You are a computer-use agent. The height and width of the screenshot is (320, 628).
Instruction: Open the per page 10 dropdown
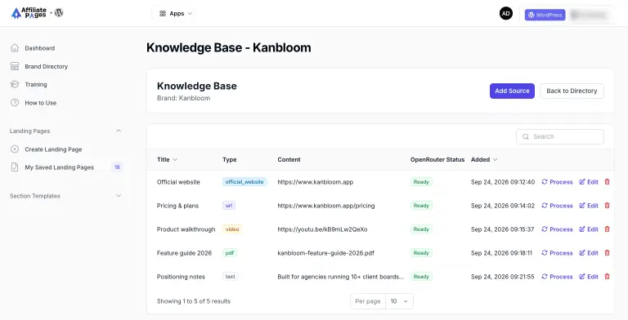coord(399,301)
